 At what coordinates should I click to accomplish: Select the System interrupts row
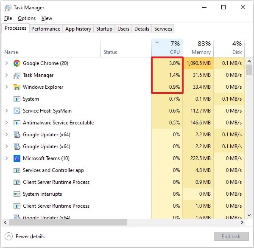[x=123, y=194]
